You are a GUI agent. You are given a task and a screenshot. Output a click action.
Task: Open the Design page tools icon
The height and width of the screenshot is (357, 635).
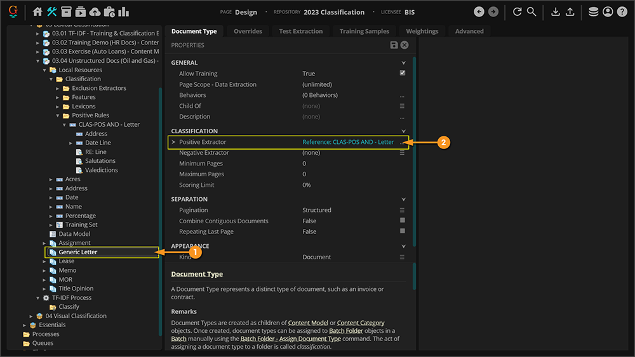tap(52, 11)
